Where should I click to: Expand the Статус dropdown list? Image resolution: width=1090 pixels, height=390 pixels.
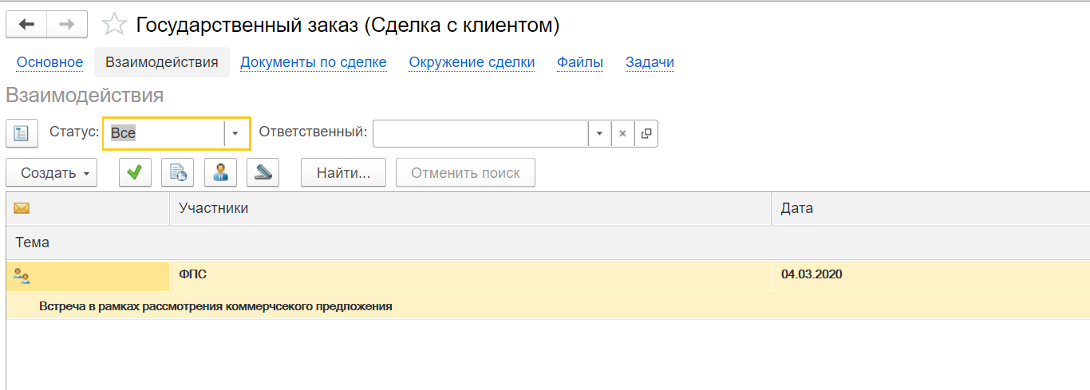pyautogui.click(x=235, y=133)
